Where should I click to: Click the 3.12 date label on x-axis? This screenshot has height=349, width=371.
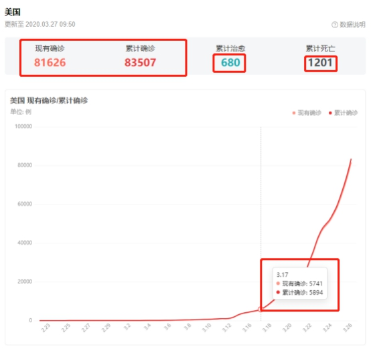click(x=226, y=328)
